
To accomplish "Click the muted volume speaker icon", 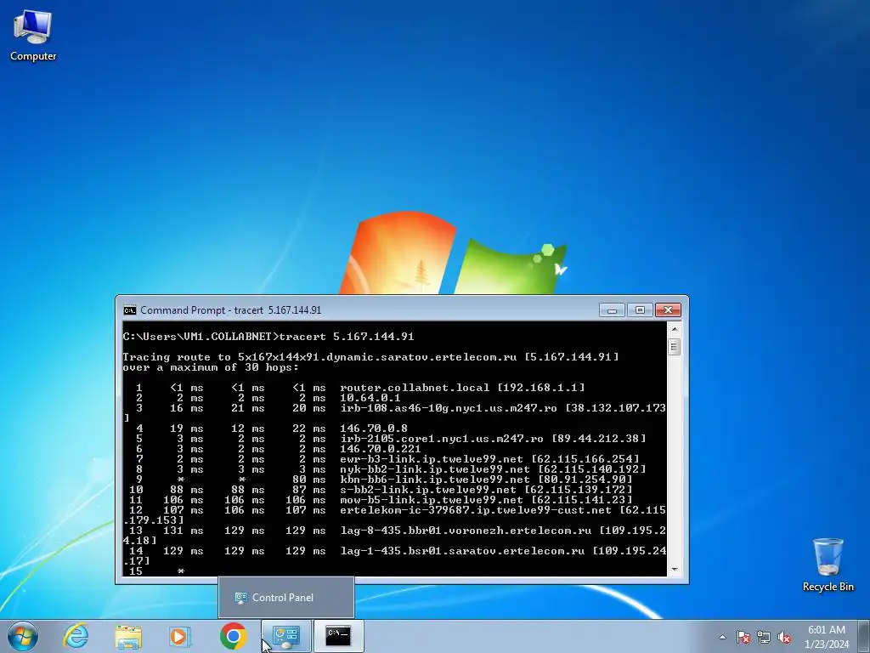I will pyautogui.click(x=784, y=637).
